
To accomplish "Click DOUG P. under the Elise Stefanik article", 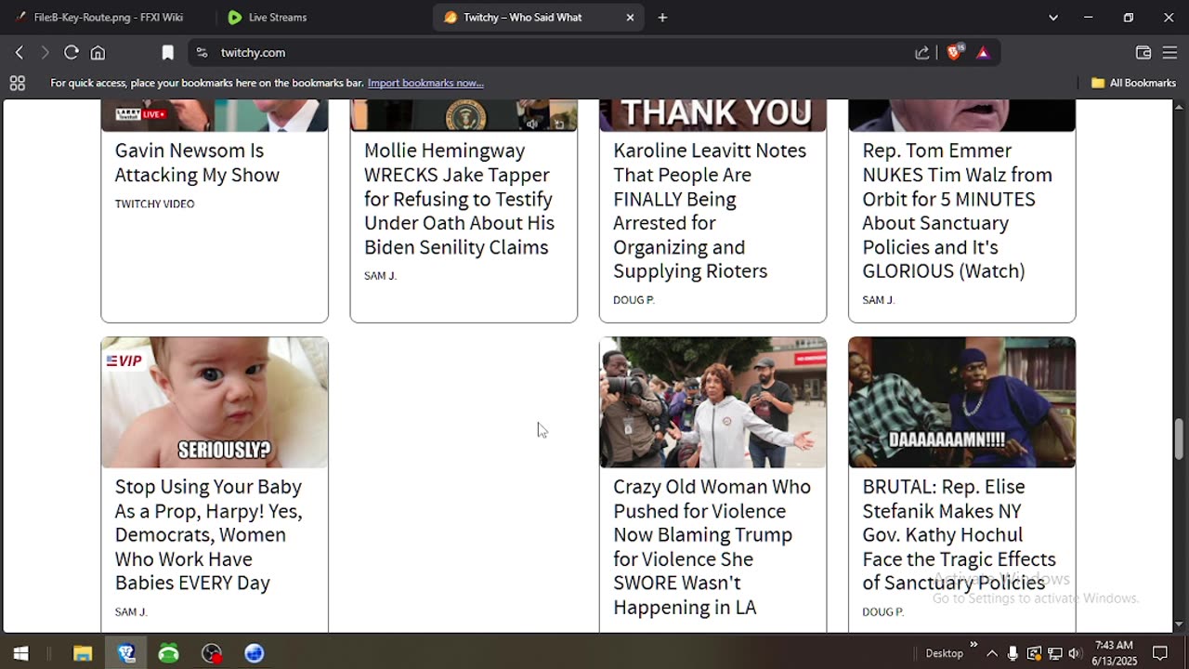I will coord(882,612).
